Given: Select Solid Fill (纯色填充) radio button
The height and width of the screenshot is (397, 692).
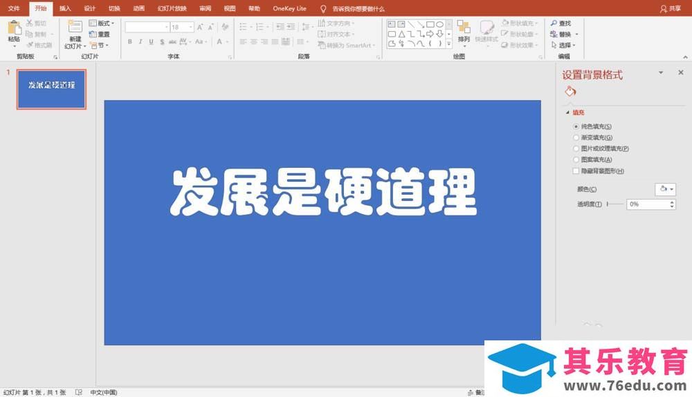Looking at the screenshot, I should 576,127.
